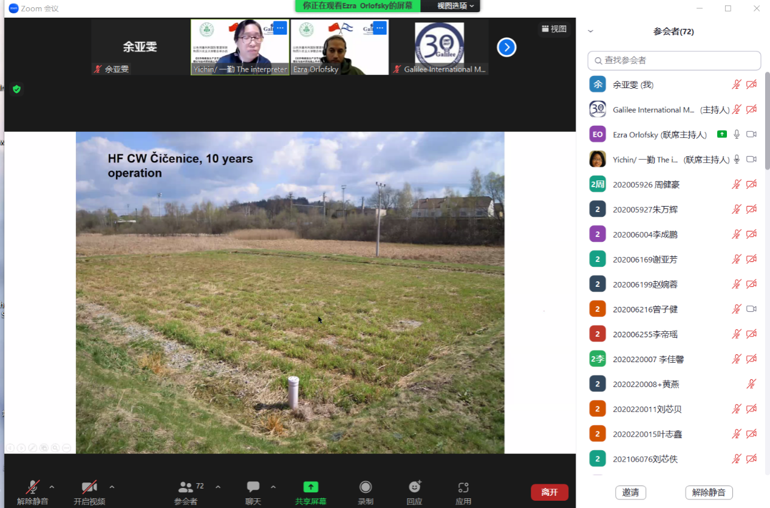Click the green Share Screen (共享屏幕) icon
770x508 pixels.
point(310,487)
